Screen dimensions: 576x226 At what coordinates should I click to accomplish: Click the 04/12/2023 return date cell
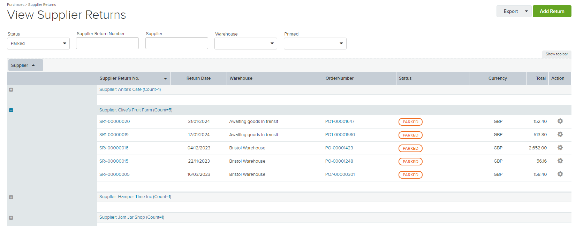coord(199,148)
